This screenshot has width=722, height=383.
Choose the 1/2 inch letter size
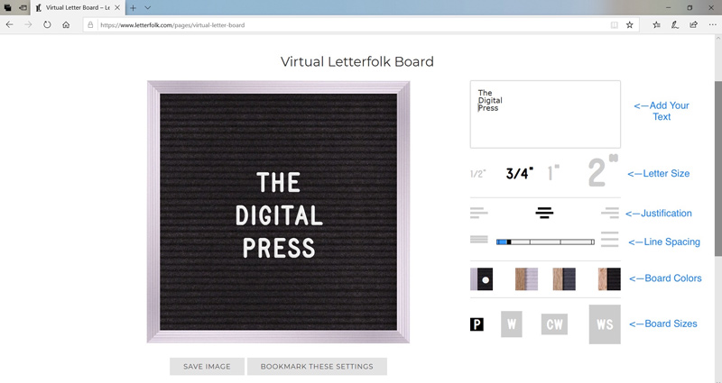pos(477,174)
